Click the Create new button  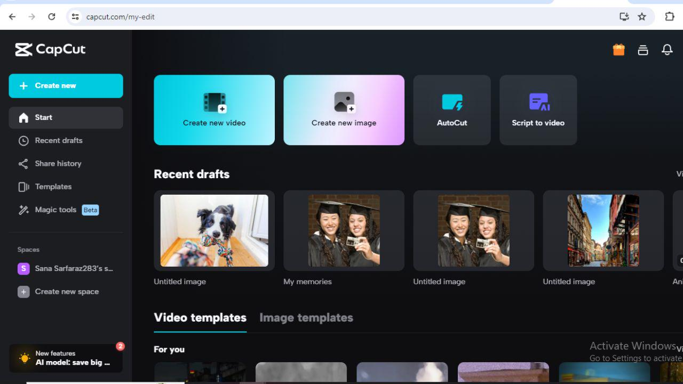[x=66, y=85]
